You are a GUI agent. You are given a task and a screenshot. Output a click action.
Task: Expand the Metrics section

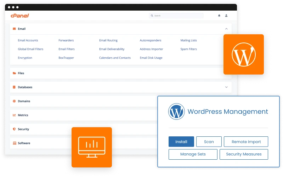point(84,115)
